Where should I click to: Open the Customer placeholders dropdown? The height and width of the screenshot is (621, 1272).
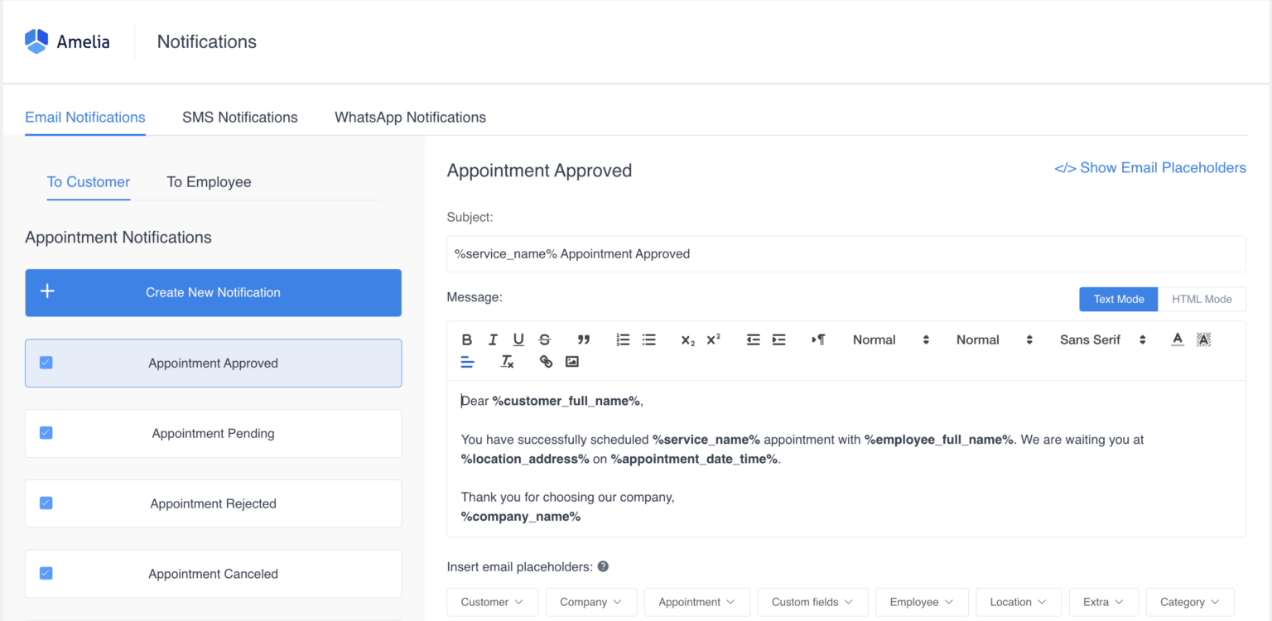coord(492,602)
